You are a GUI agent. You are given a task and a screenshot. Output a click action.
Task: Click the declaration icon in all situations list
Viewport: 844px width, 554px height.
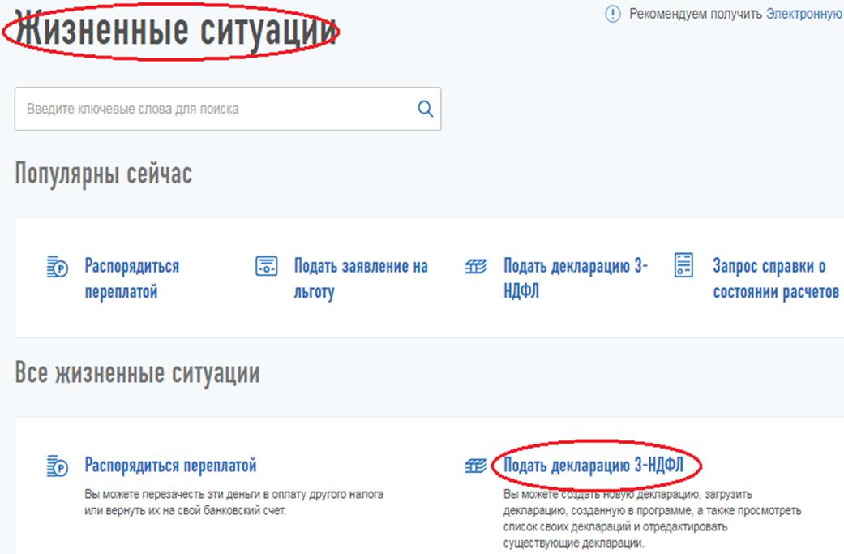click(x=476, y=466)
